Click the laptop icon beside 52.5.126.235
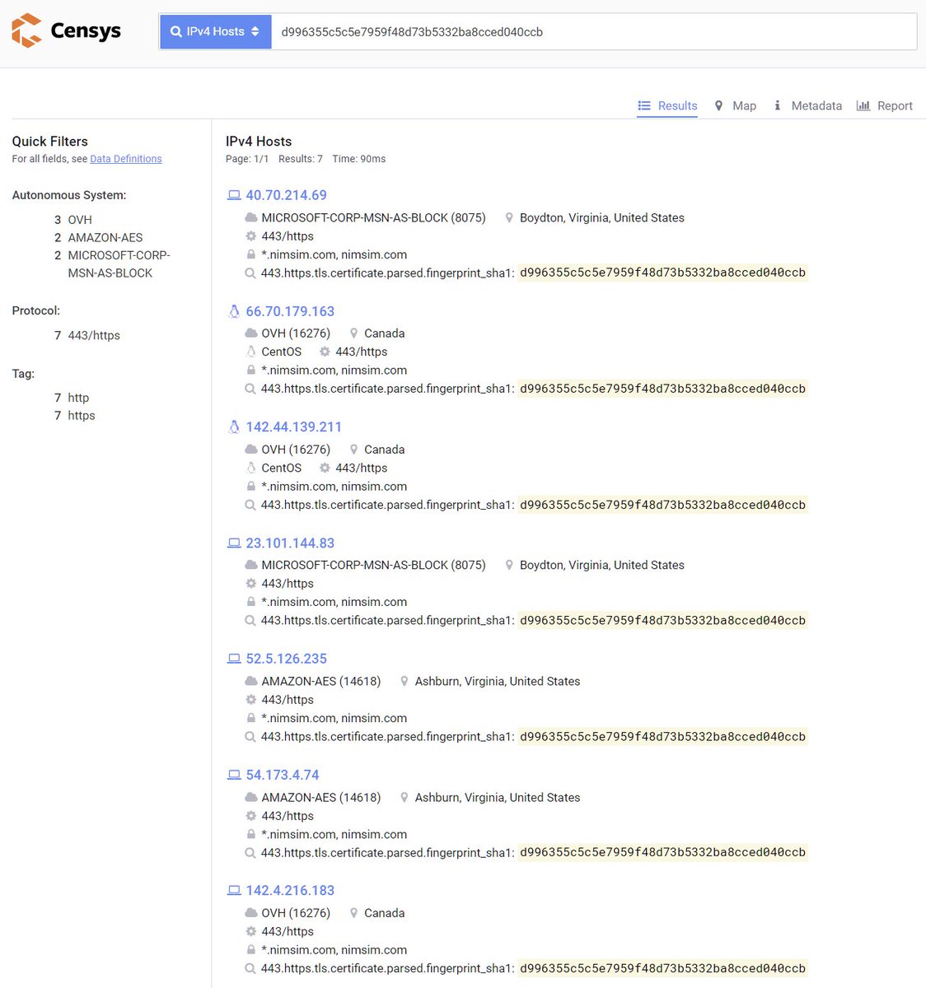This screenshot has height=988, width=926. [234, 659]
